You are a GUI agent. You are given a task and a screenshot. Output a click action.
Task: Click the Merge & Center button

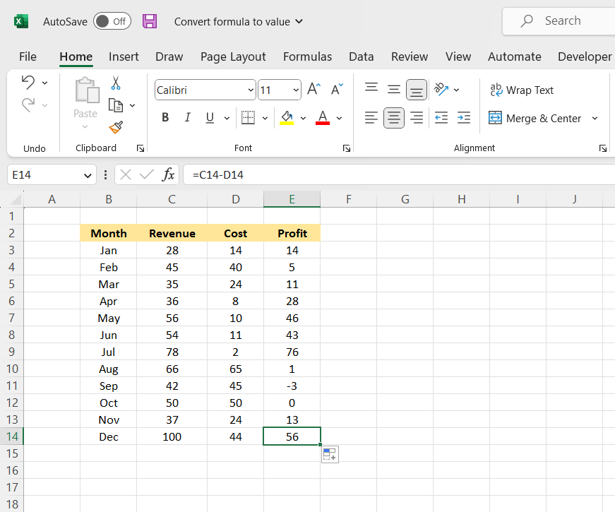tap(535, 118)
